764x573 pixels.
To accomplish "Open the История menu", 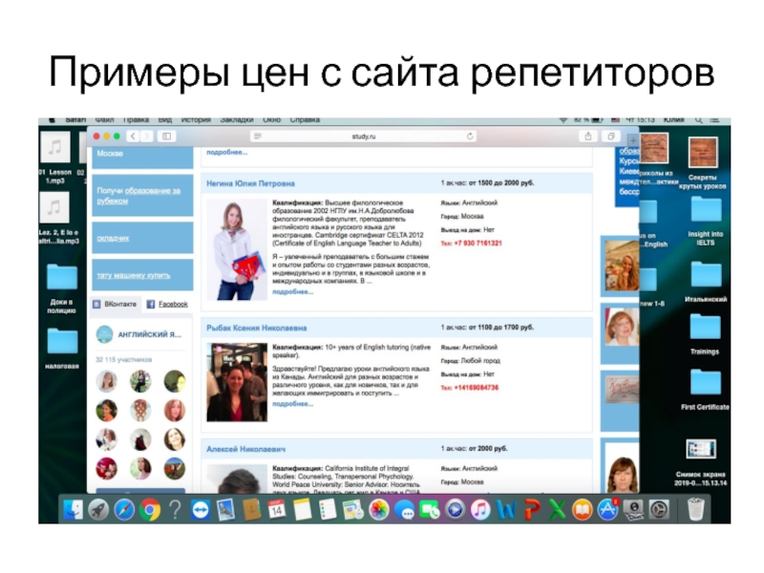I will (x=196, y=120).
